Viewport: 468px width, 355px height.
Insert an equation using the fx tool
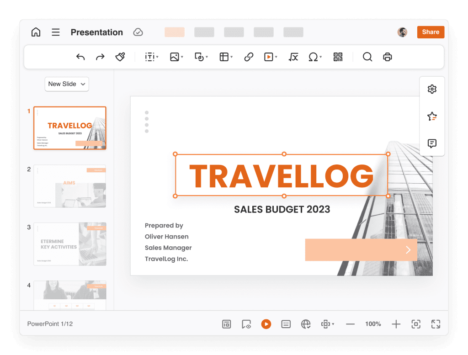(293, 57)
